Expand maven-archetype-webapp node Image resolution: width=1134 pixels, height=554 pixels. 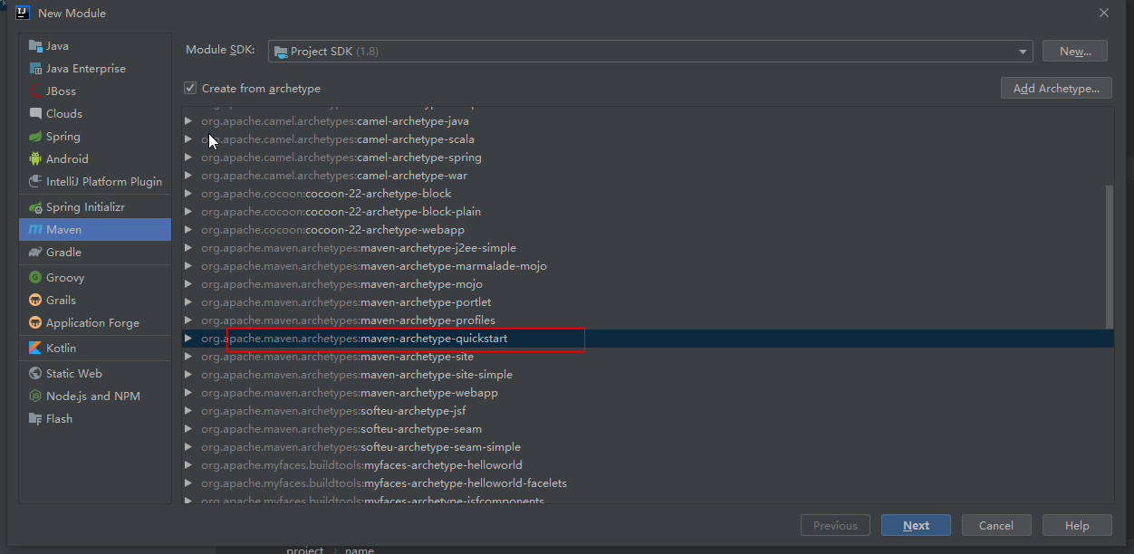[x=188, y=393]
